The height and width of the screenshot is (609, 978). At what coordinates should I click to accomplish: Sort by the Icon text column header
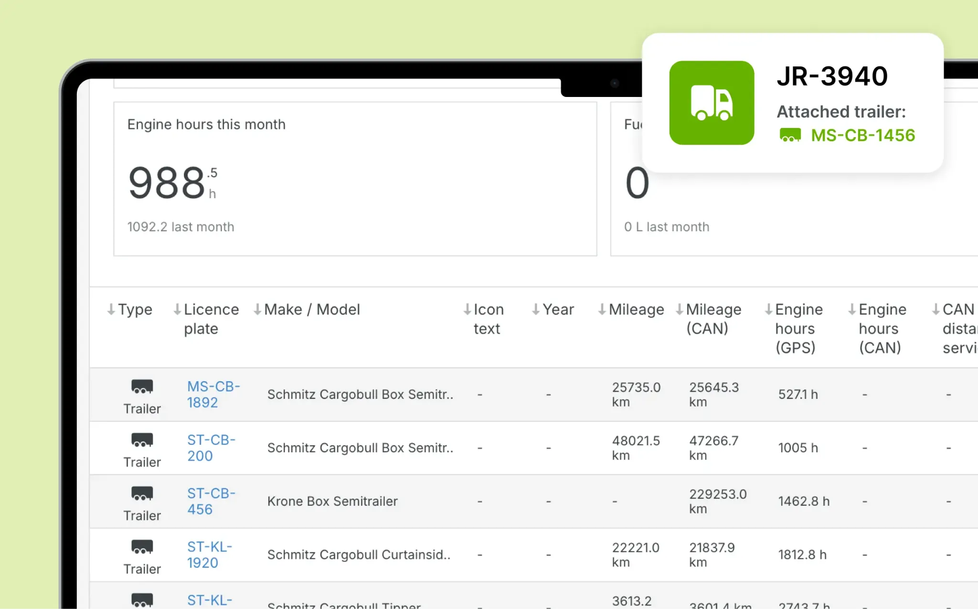coord(488,319)
